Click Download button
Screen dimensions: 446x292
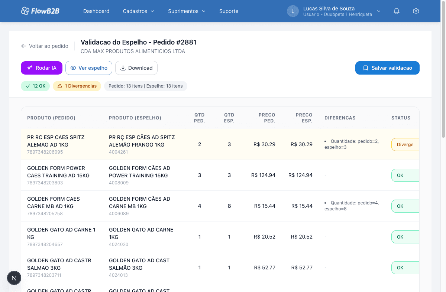[136, 68]
